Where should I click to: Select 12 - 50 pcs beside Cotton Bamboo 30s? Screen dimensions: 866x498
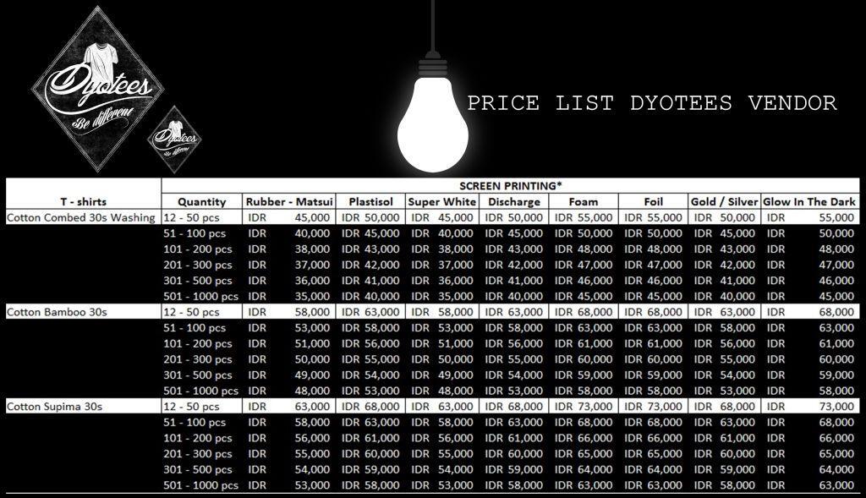point(191,312)
